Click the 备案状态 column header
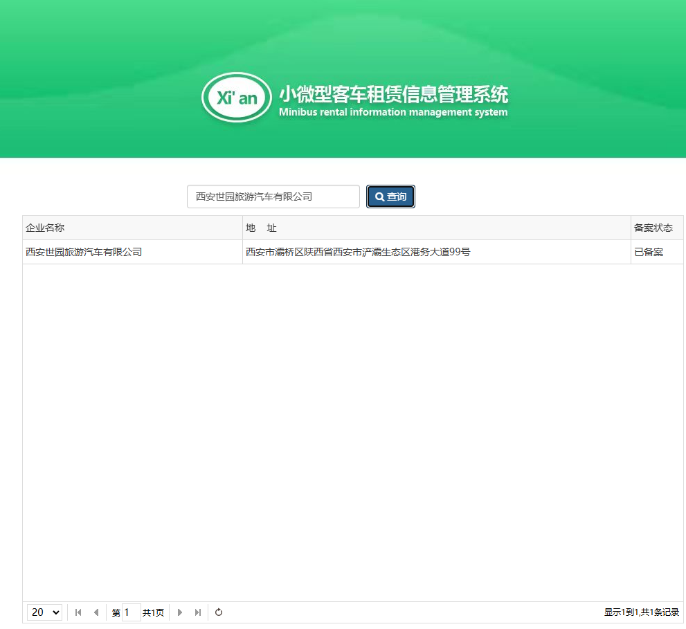686x629 pixels. click(657, 228)
